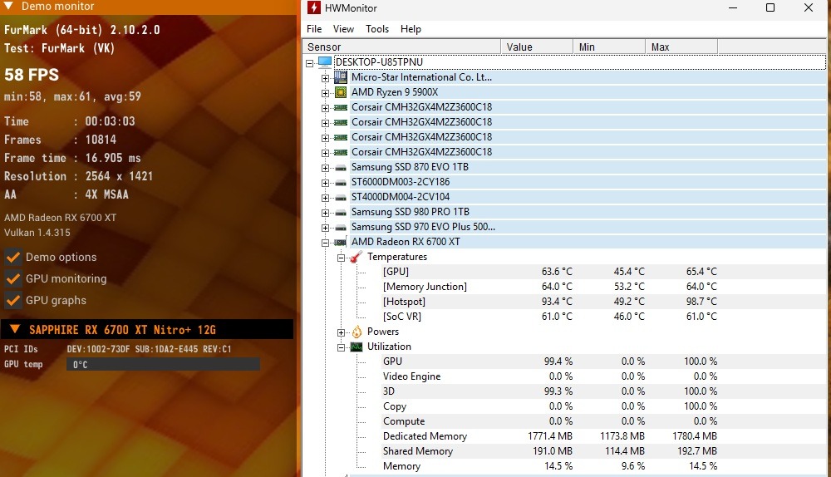831x477 pixels.
Task: Expand the ST6000DM003-2CY186 node
Action: 326,183
